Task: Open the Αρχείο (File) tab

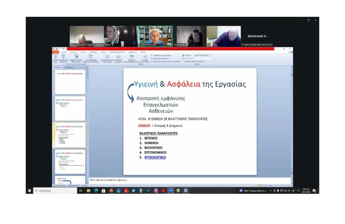Action: point(55,52)
